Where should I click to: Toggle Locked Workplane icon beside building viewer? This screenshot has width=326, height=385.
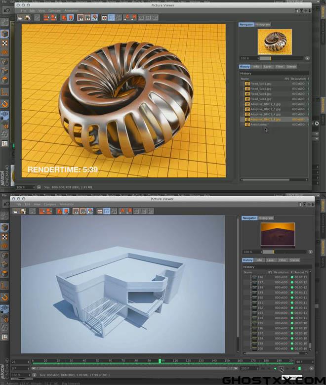(4, 309)
